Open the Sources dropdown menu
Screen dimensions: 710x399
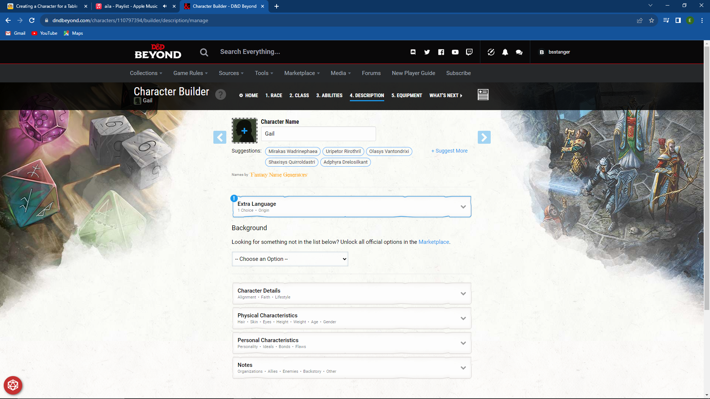point(231,73)
